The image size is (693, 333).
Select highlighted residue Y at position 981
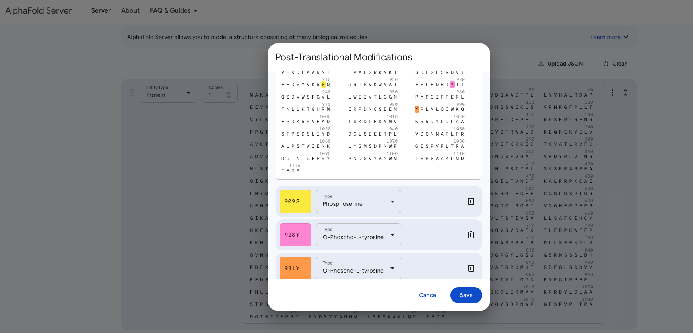(x=417, y=109)
